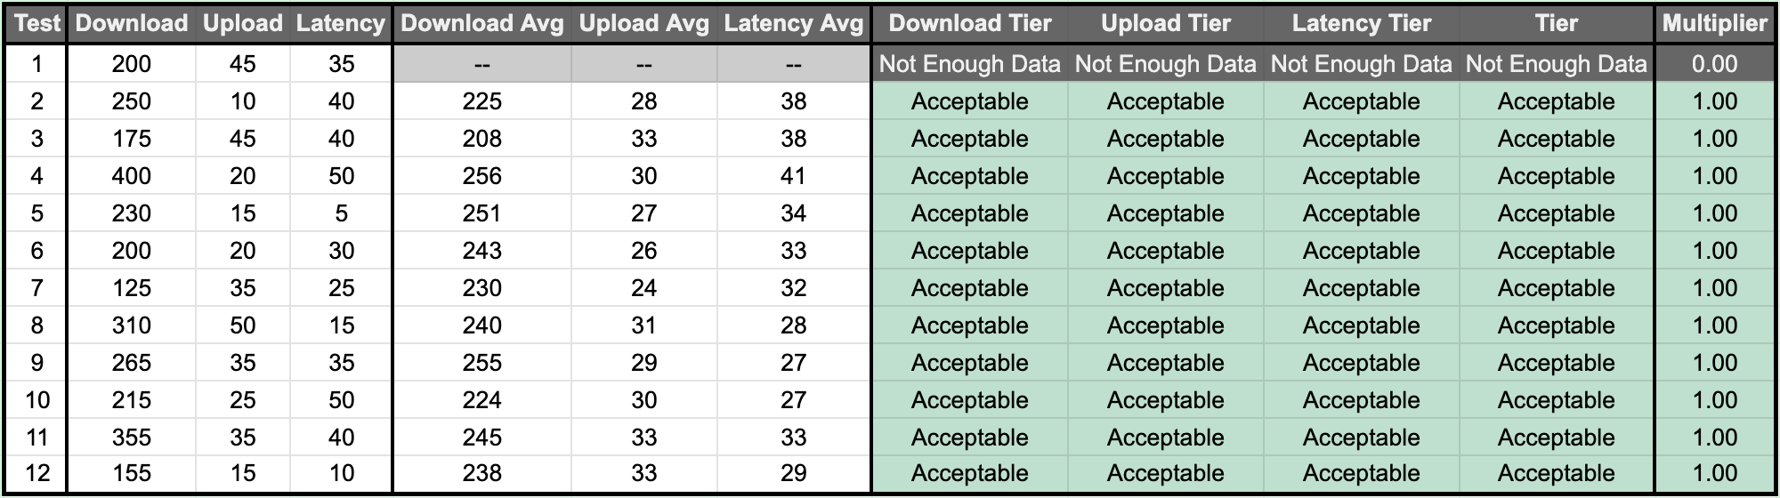
Task: Click Download value 125 in test 7
Action: tap(132, 288)
